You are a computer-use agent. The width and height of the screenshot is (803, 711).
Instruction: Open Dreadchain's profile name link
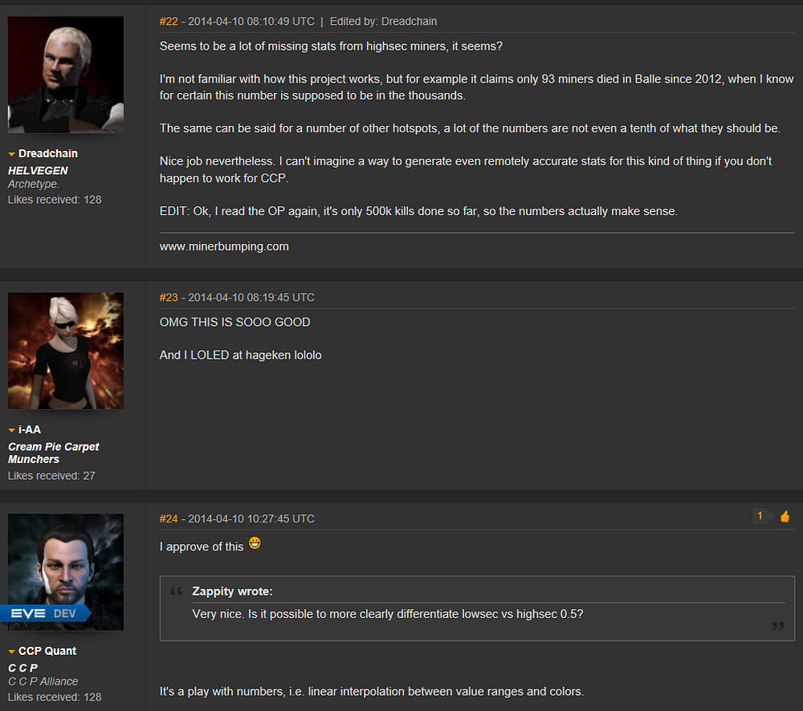click(x=48, y=153)
